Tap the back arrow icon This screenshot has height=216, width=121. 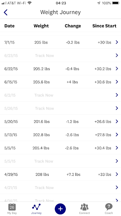(x=5, y=12)
